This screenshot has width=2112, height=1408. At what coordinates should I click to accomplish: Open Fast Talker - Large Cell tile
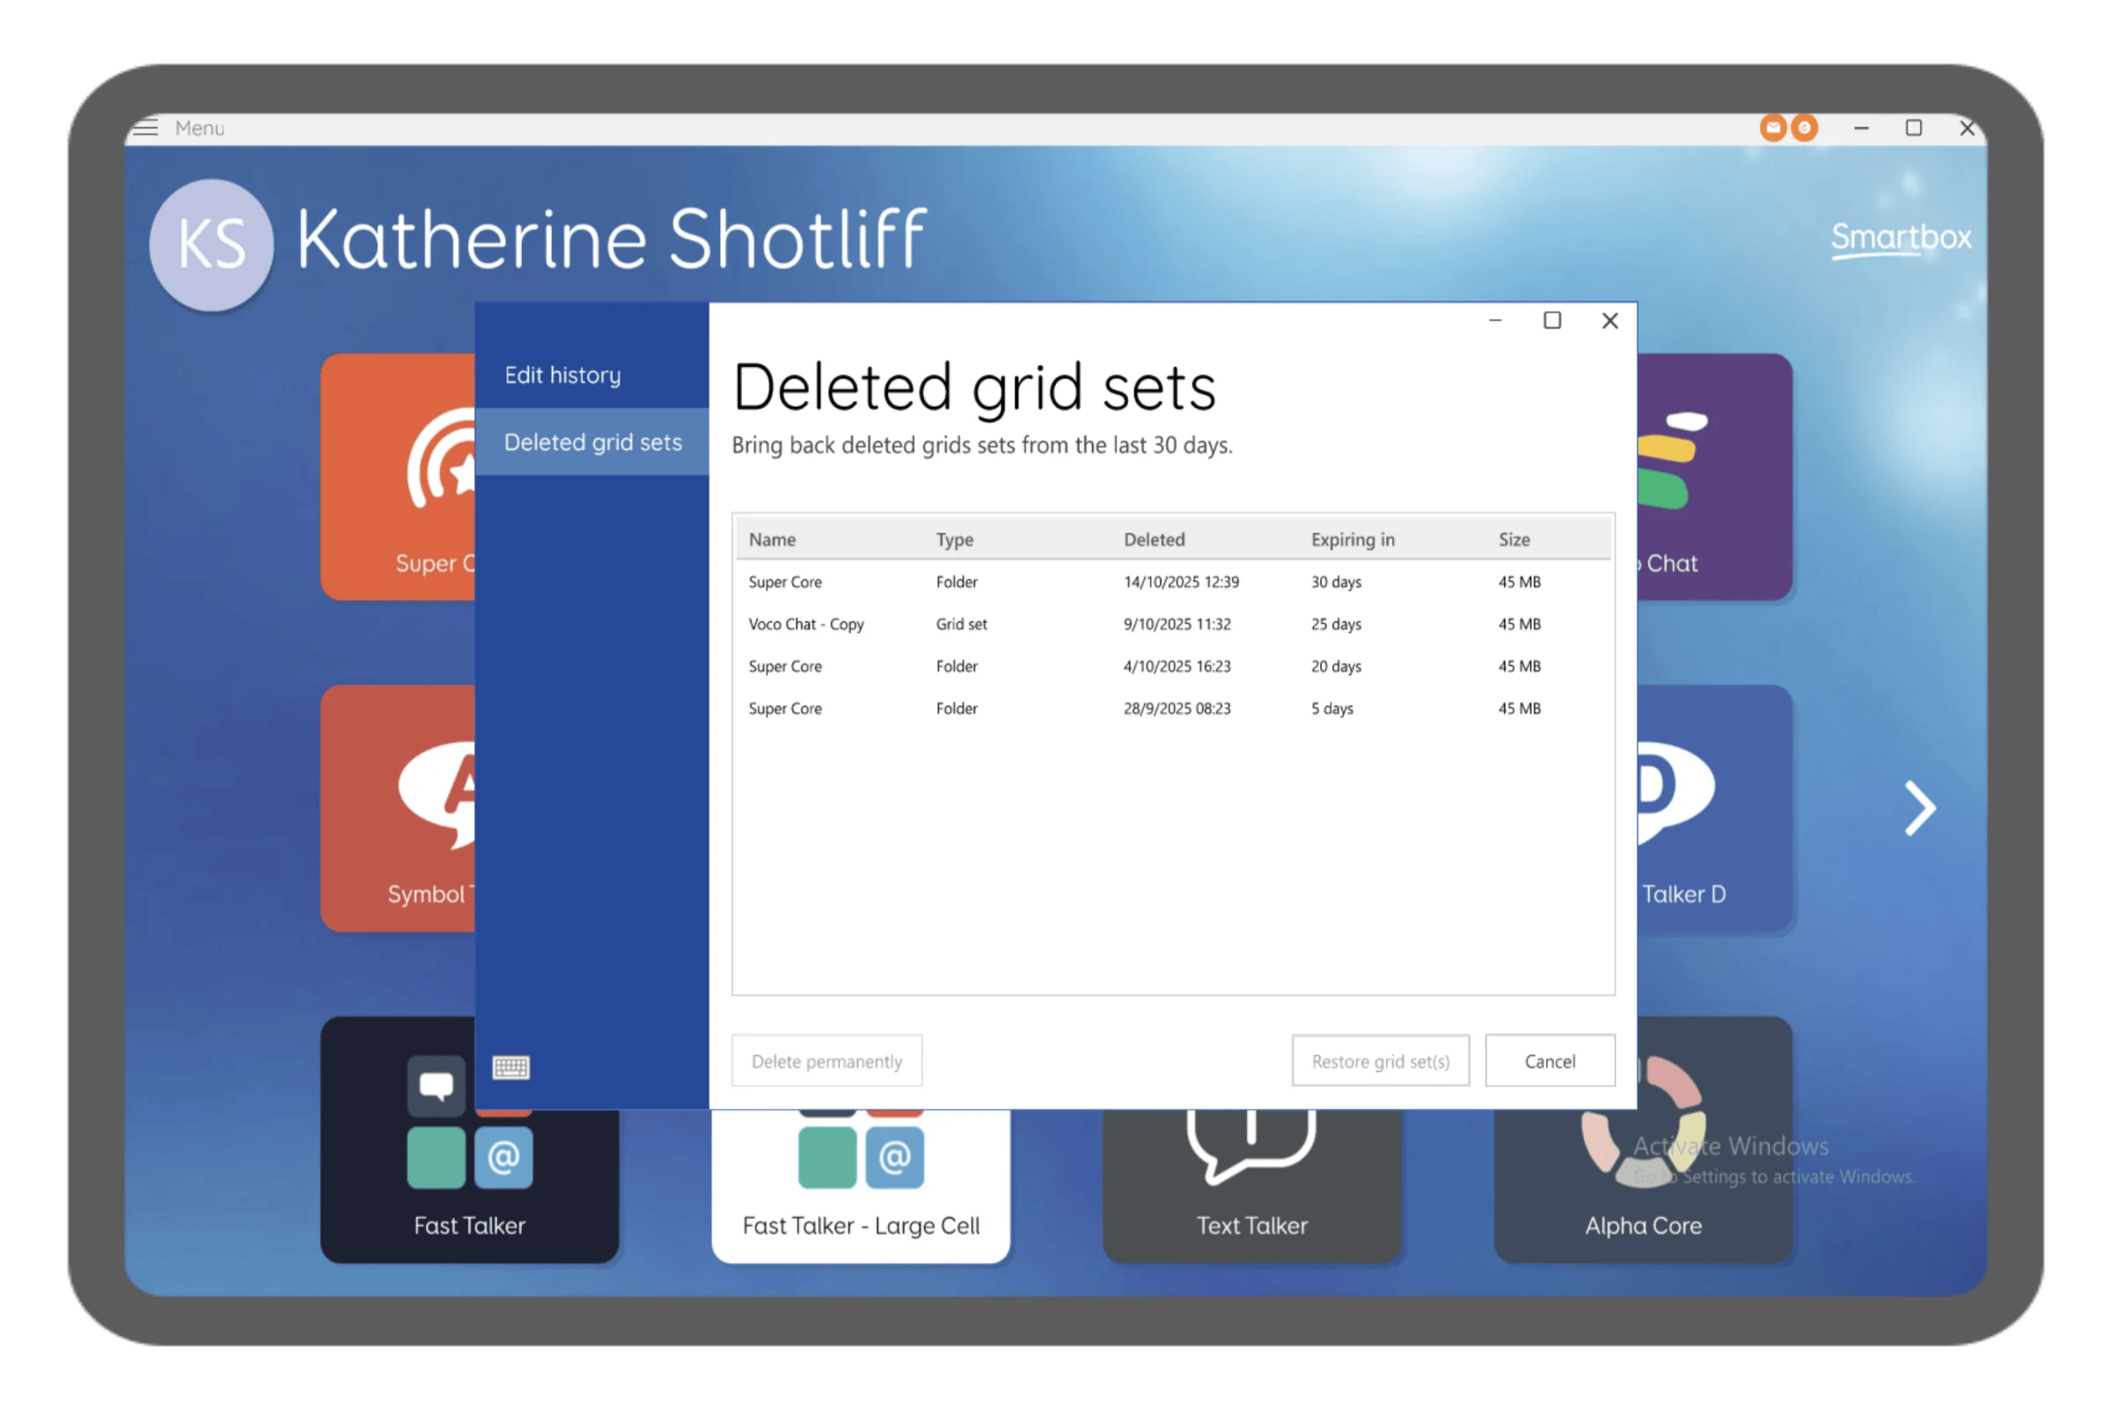(861, 1185)
